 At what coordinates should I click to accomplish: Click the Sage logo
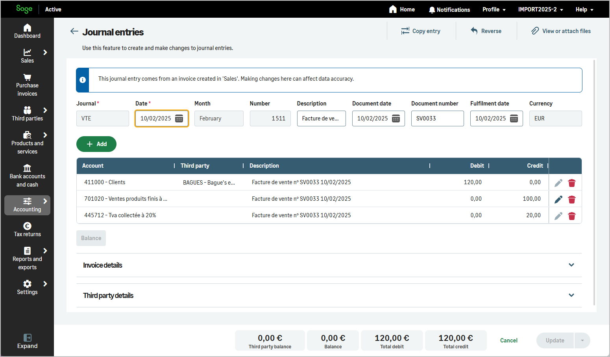24,9
